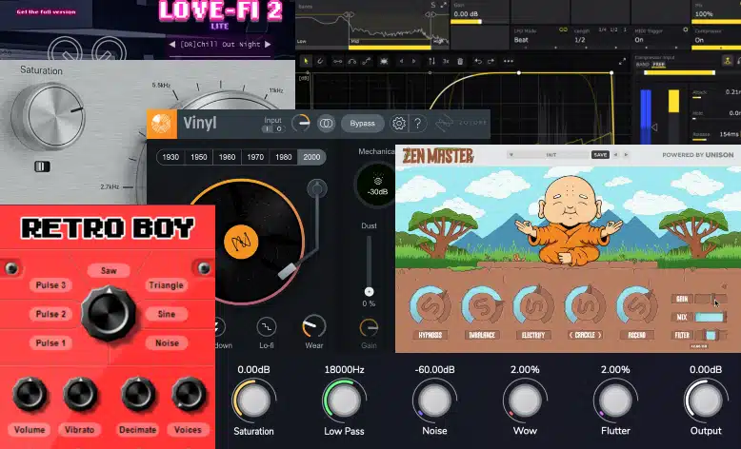
Task: Click the ASCEND label button in Zen Master
Action: point(636,335)
